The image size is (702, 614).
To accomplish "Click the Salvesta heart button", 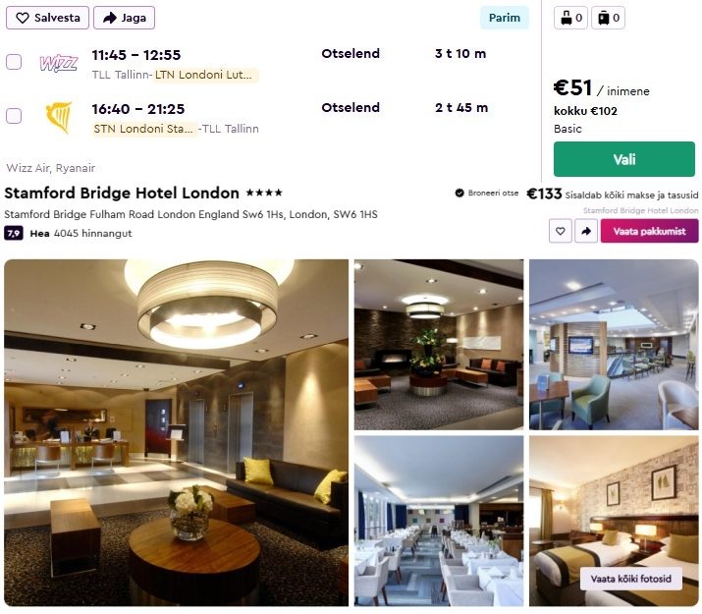I will [x=47, y=18].
